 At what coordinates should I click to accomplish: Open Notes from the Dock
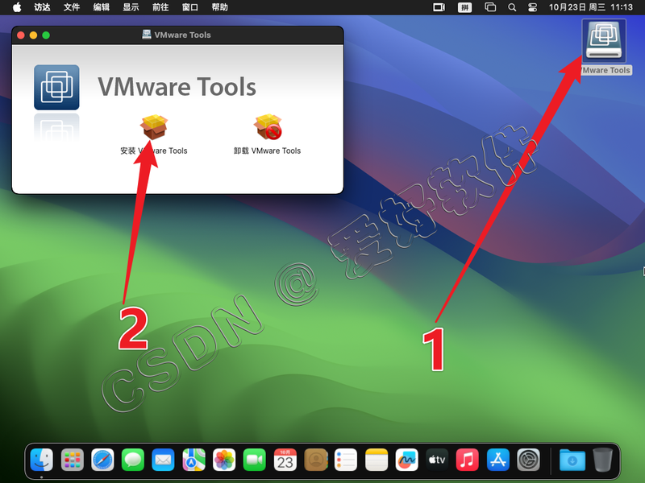pyautogui.click(x=377, y=460)
